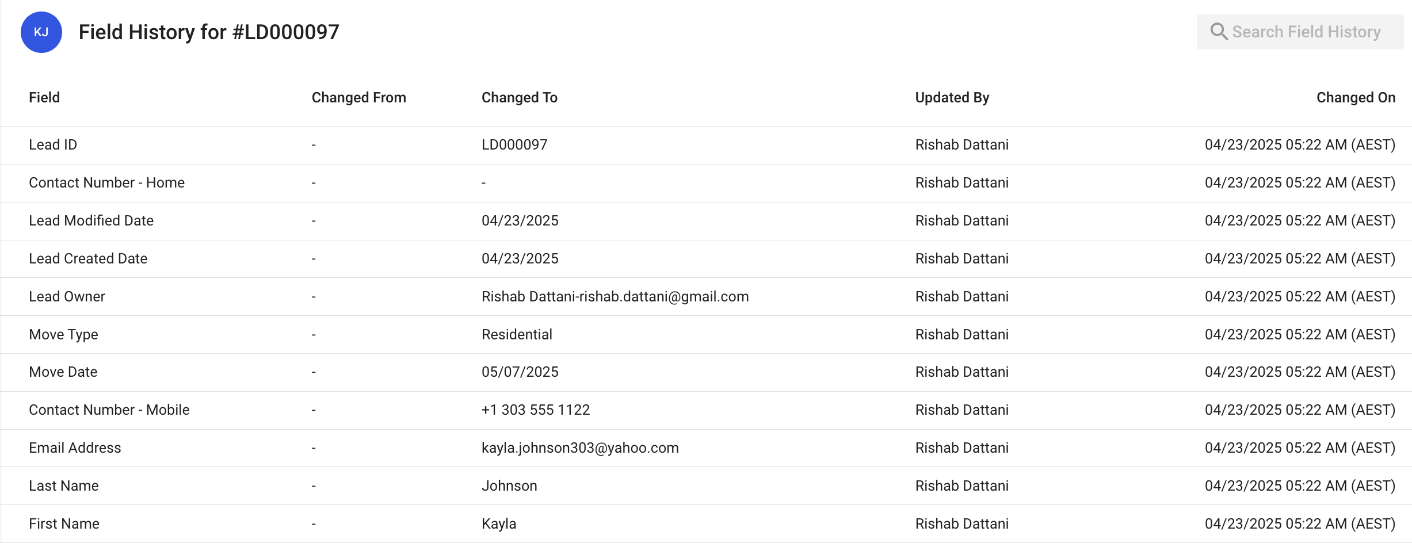1412x543 pixels.
Task: Click the Residential move type value
Action: [517, 335]
